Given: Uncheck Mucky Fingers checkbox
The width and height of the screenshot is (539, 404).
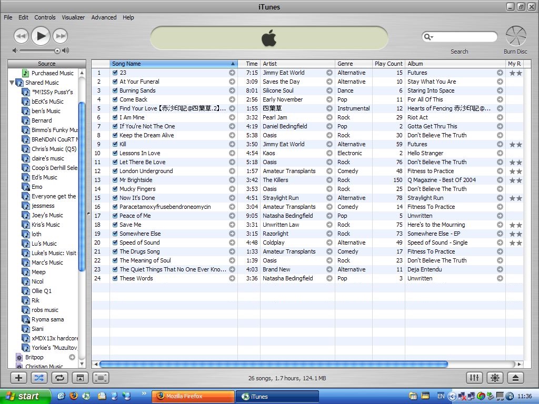Looking at the screenshot, I should [x=115, y=189].
